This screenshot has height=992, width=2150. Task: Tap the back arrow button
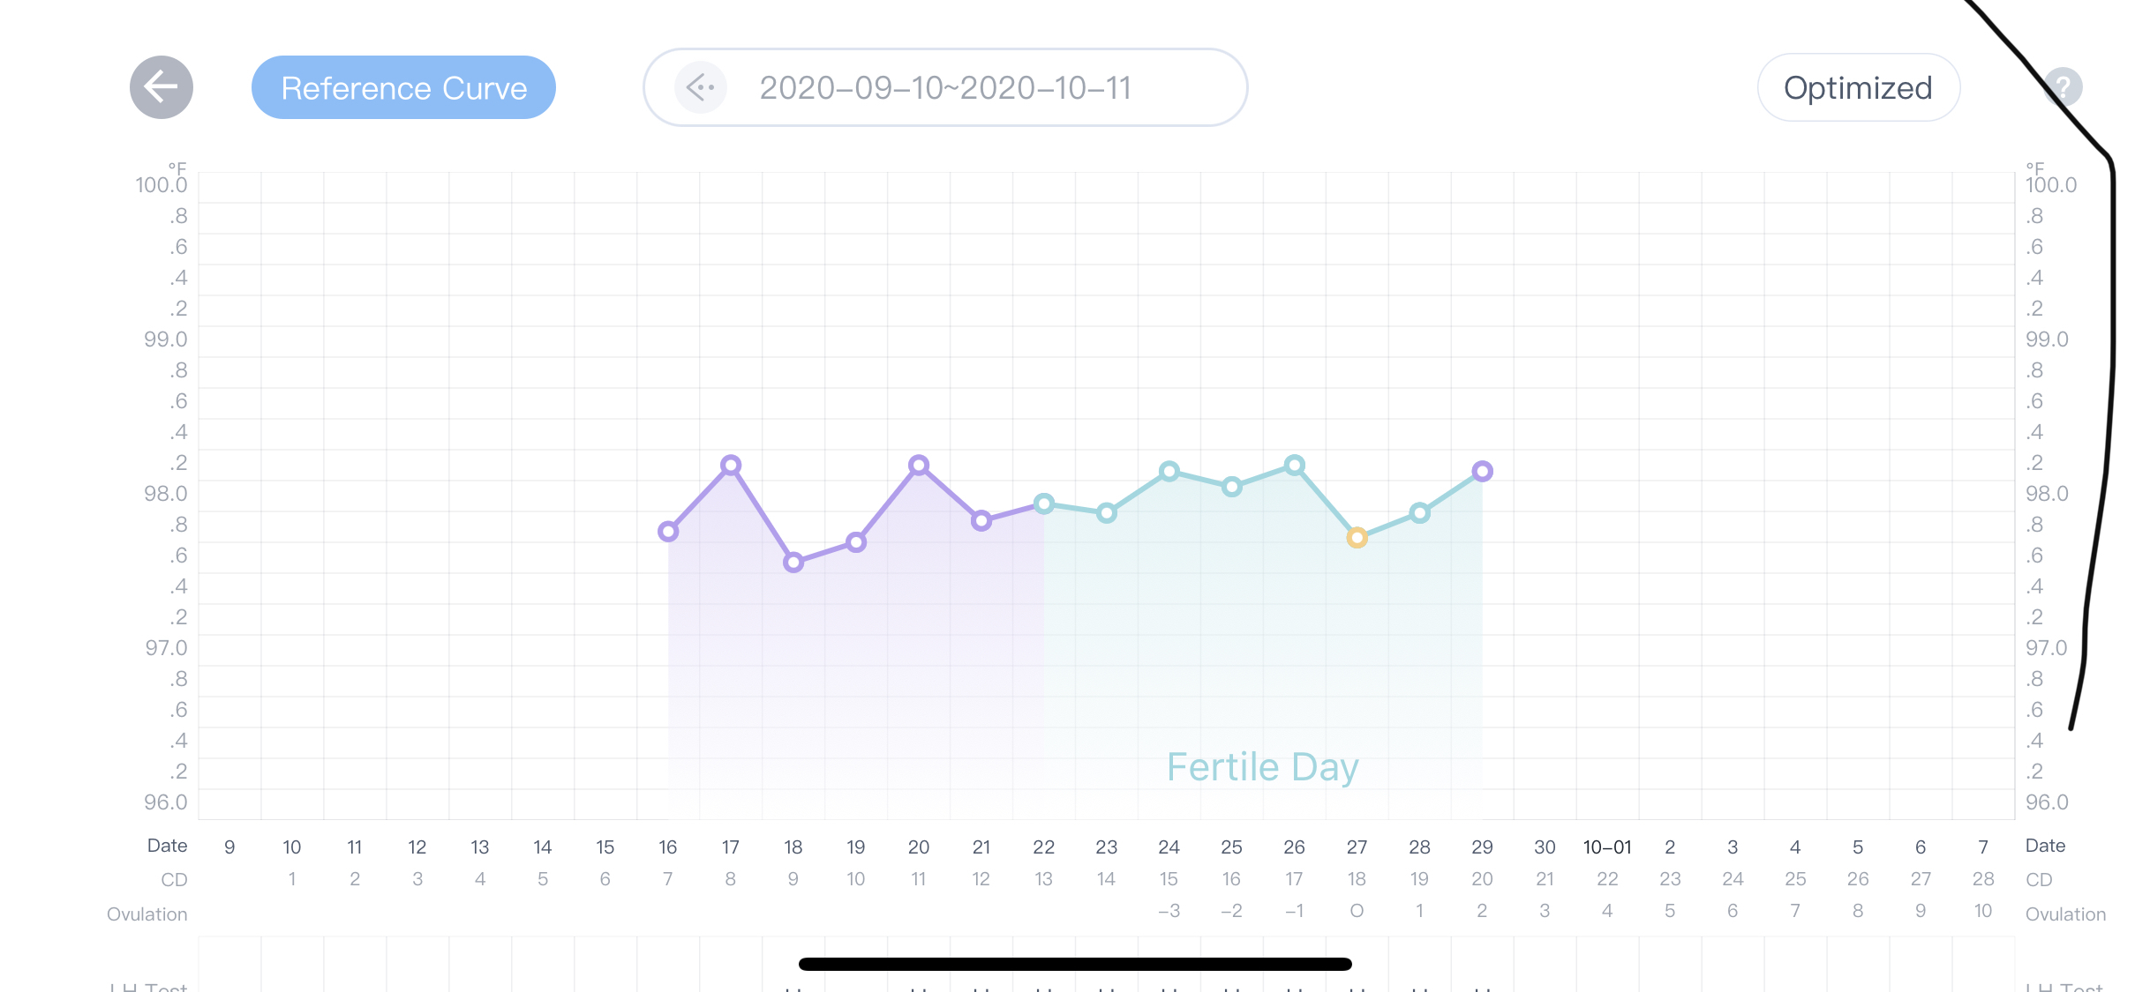162,87
